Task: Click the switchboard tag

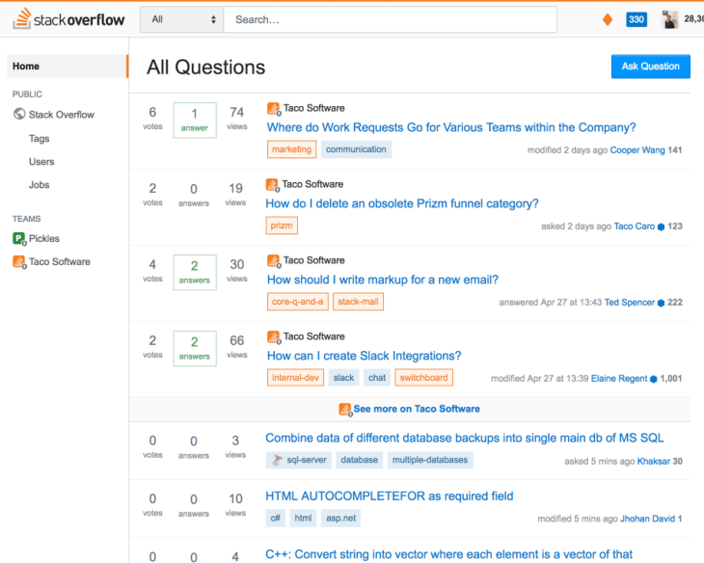Action: click(x=423, y=378)
